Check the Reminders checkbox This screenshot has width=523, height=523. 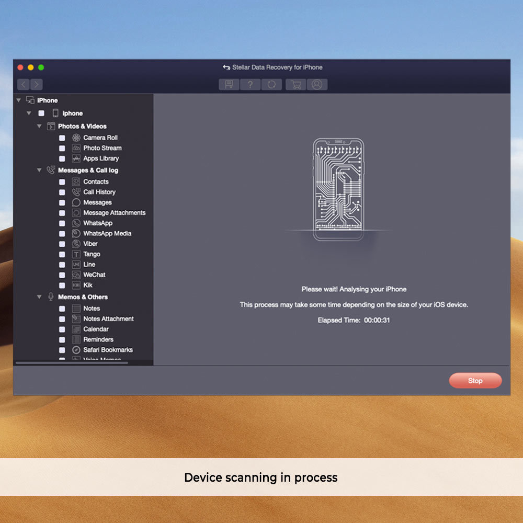pyautogui.click(x=62, y=339)
